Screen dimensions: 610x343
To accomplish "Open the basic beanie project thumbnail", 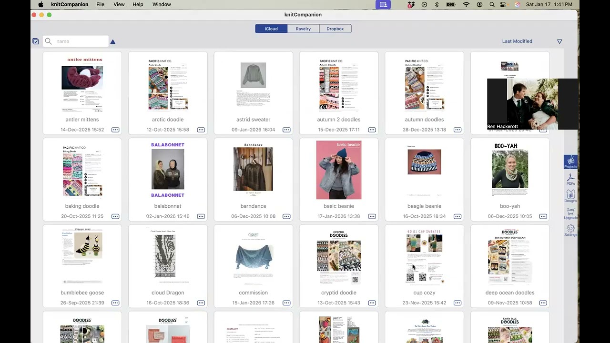I will tap(339, 170).
